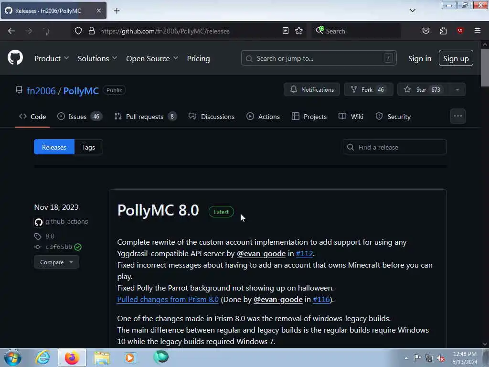Switch to the Issues tab
Viewport: 489px width, 367px height.
click(x=80, y=117)
